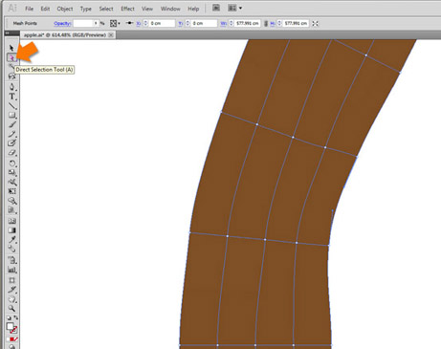Image resolution: width=441 pixels, height=349 pixels.
Task: Adjust the X value stepper
Action: (145, 23)
